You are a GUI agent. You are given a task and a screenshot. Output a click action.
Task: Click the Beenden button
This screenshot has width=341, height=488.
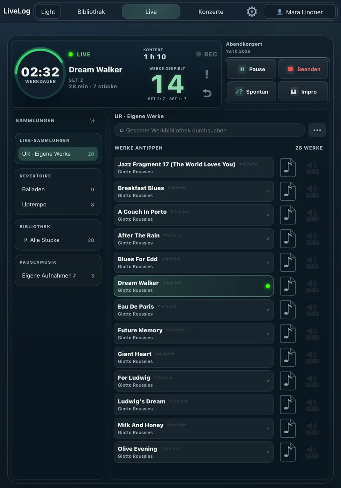point(303,69)
